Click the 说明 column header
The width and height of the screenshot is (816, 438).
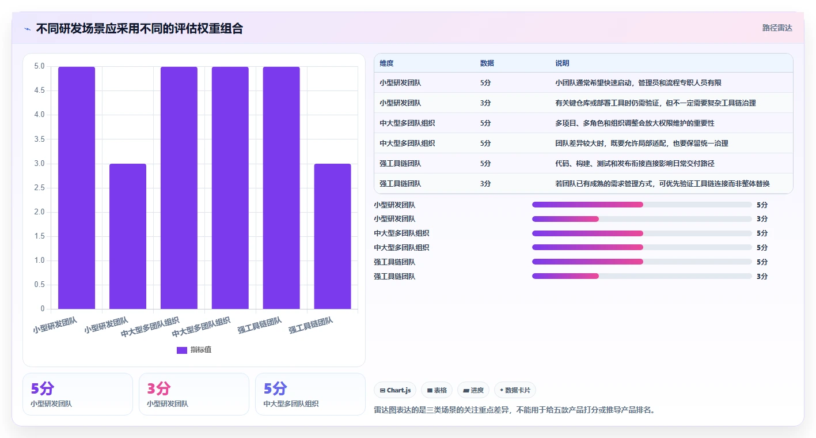pos(562,63)
